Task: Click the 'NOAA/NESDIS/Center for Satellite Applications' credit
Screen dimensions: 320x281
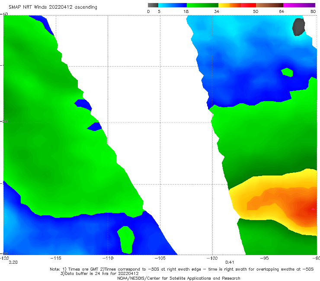Action: (x=179, y=278)
